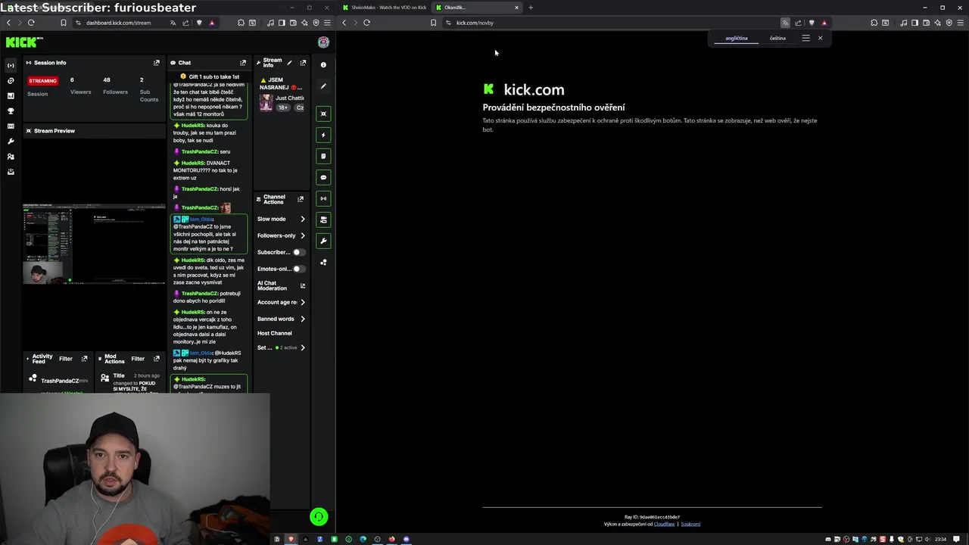Click the STREAMING status badge
The height and width of the screenshot is (545, 969).
42,81
